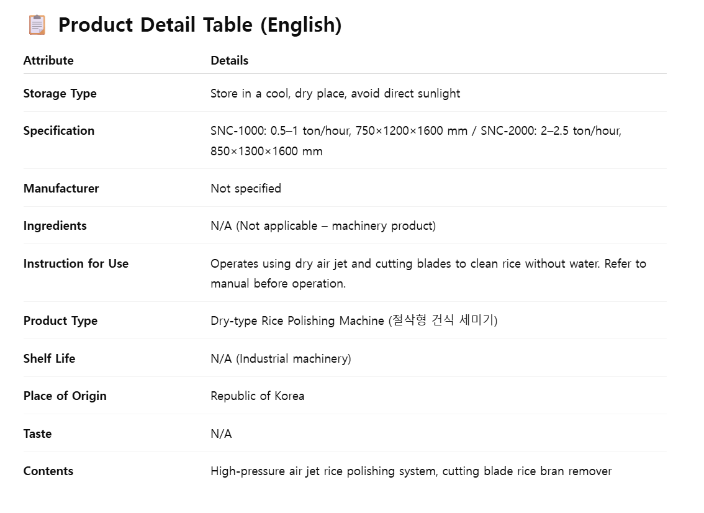Click the Product Detail Table heading
704x513 pixels.
pos(199,25)
